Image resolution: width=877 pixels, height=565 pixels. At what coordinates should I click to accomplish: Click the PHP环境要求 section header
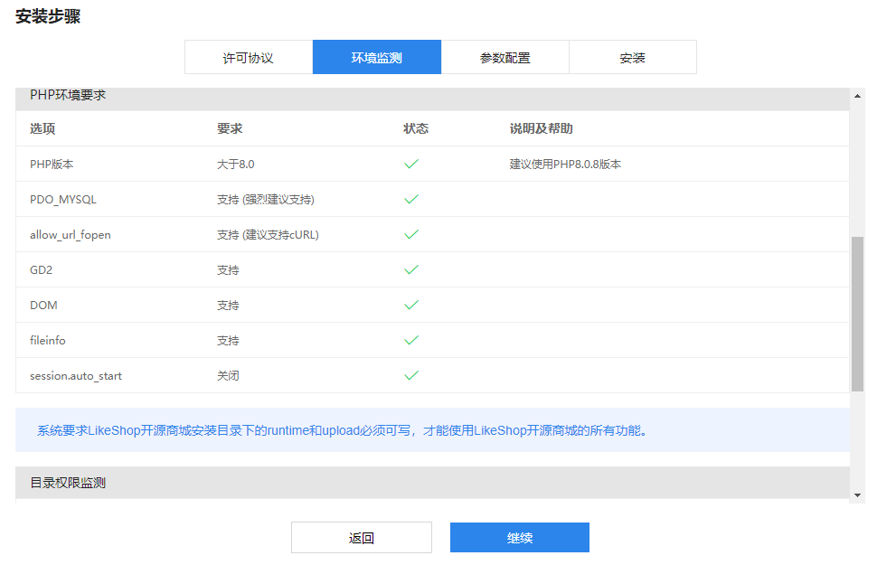pos(432,98)
